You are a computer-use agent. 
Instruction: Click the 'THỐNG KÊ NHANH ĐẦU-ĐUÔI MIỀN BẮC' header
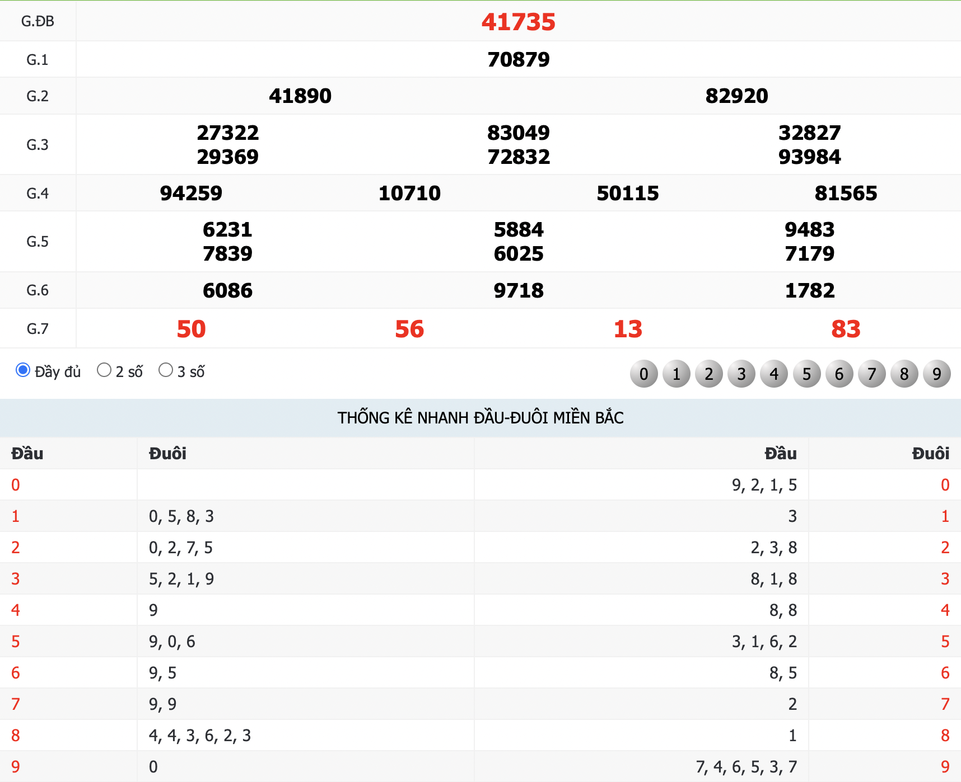tap(480, 418)
